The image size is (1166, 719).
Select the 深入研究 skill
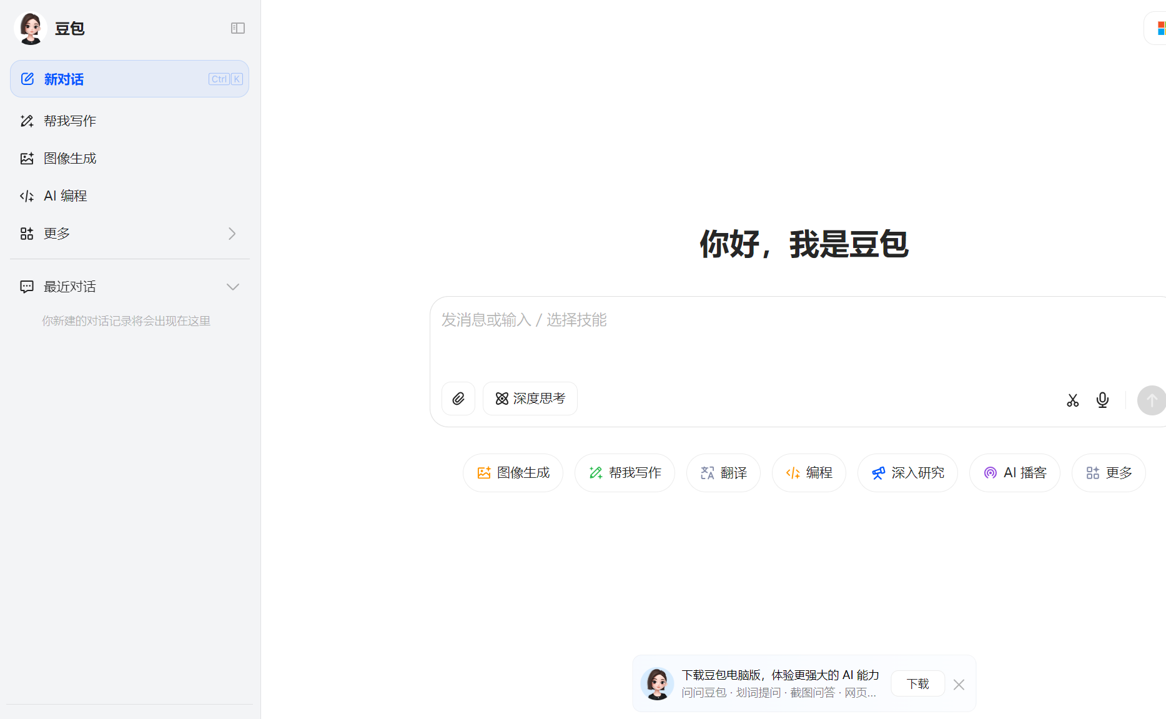tap(907, 473)
